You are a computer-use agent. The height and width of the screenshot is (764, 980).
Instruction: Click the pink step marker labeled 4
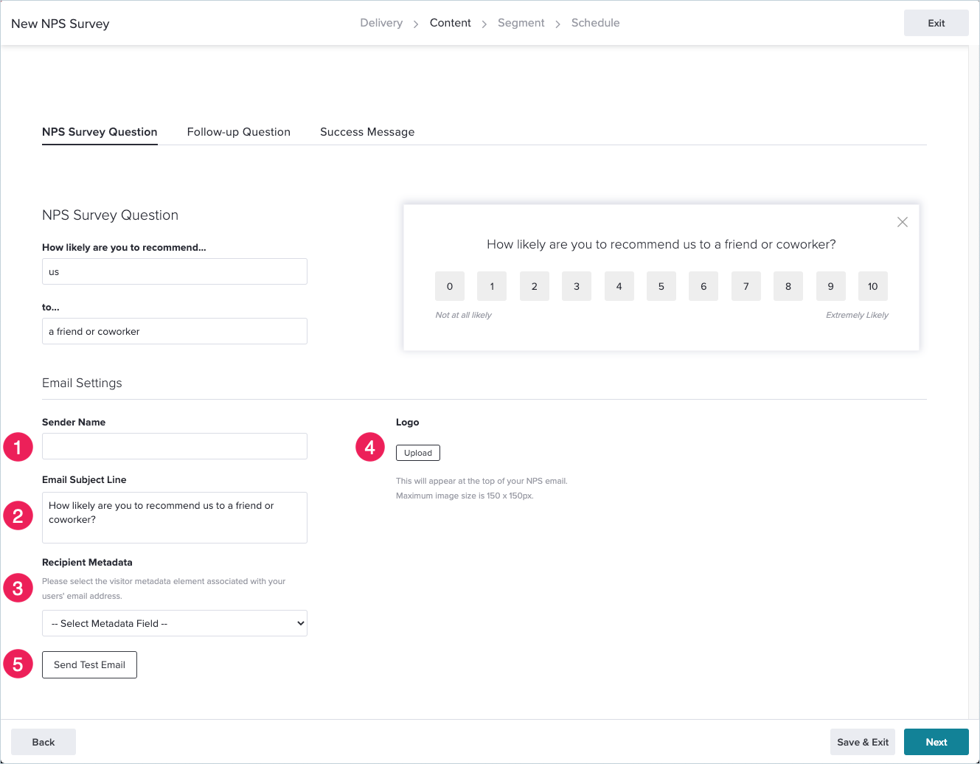[x=369, y=447]
